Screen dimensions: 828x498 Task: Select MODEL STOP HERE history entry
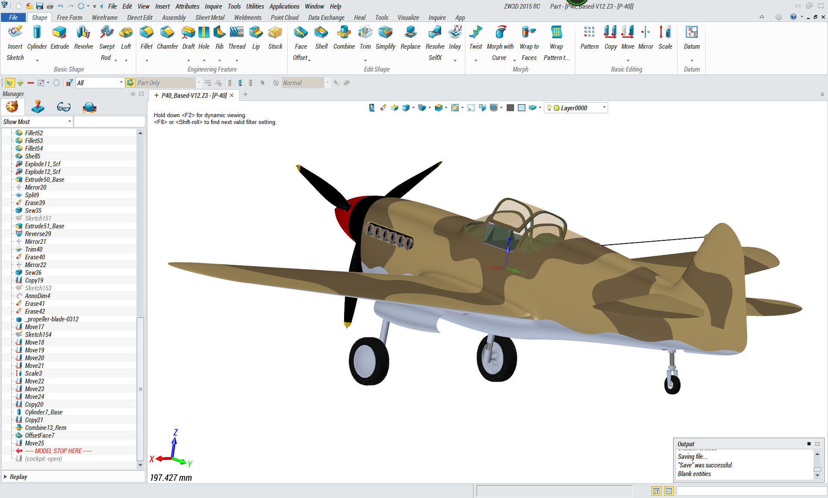click(x=58, y=451)
